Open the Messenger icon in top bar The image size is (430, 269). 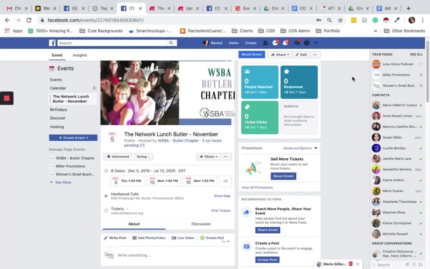click(275, 43)
